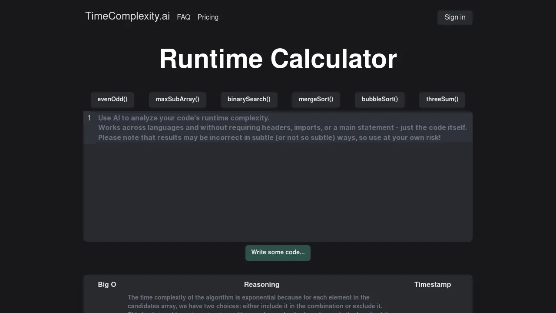Click the Sign in button
The image size is (556, 313).
tap(455, 17)
